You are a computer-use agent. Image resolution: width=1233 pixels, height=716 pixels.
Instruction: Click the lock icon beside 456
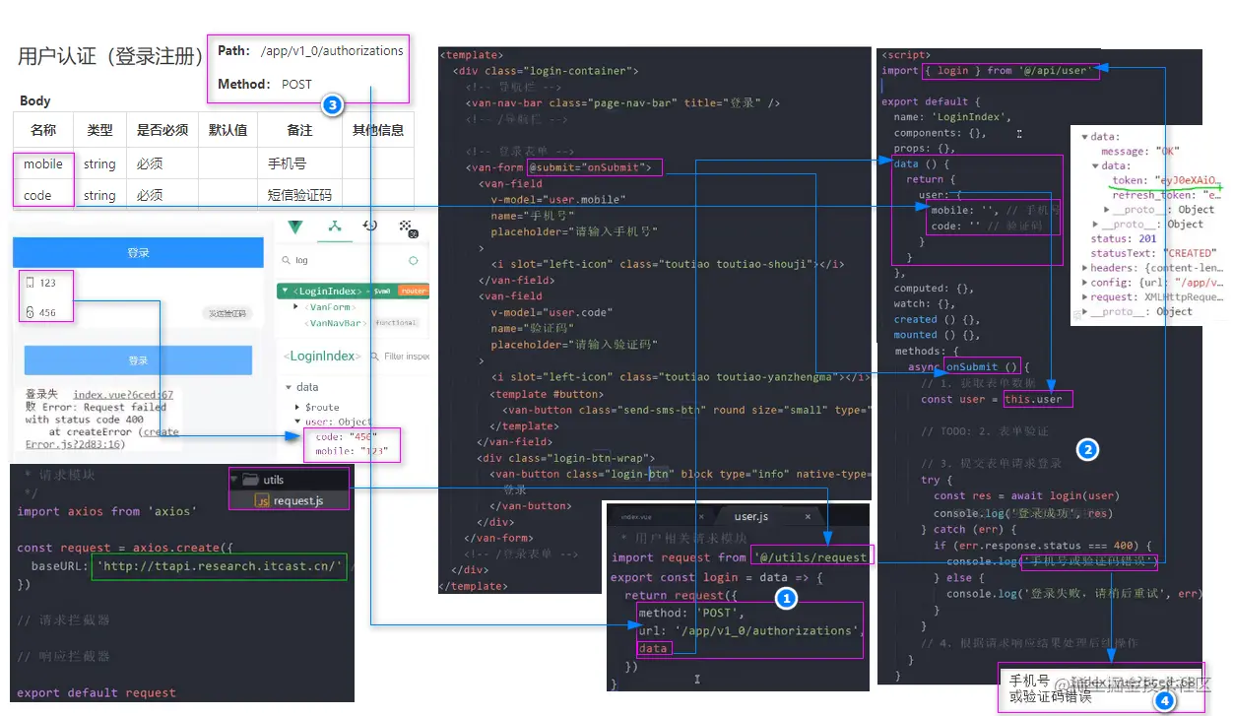click(x=30, y=313)
